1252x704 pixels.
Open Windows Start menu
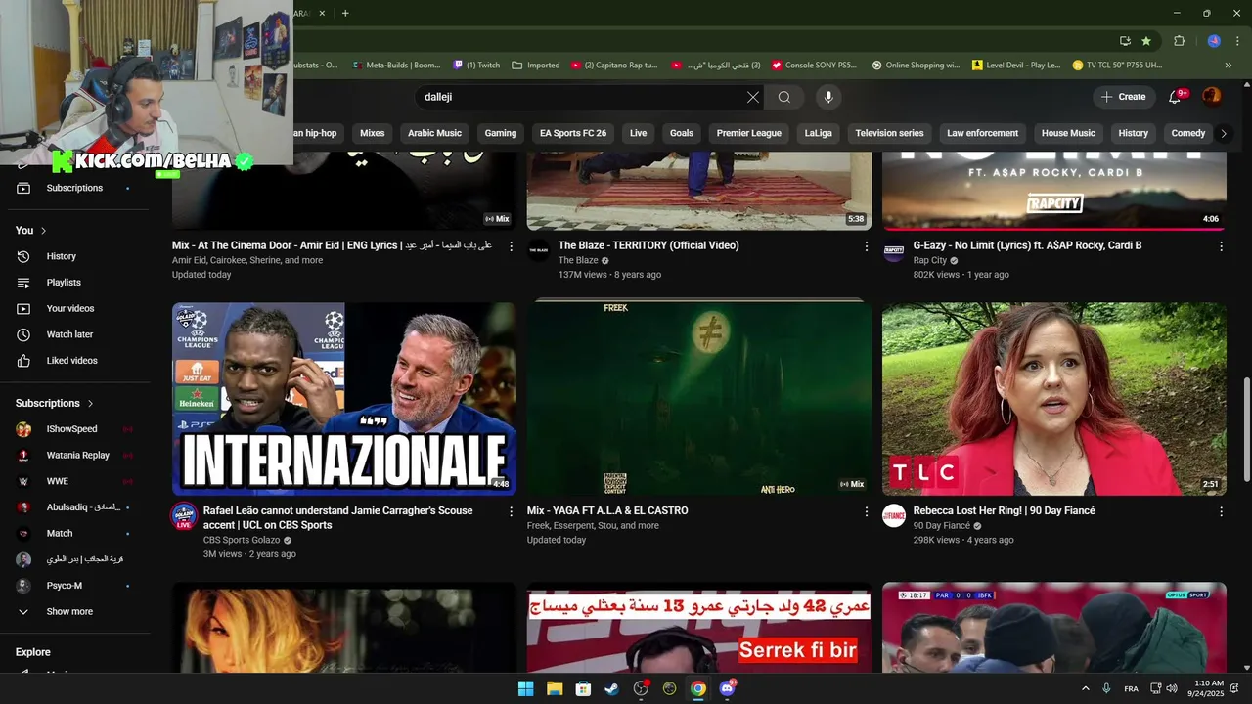pyautogui.click(x=525, y=688)
